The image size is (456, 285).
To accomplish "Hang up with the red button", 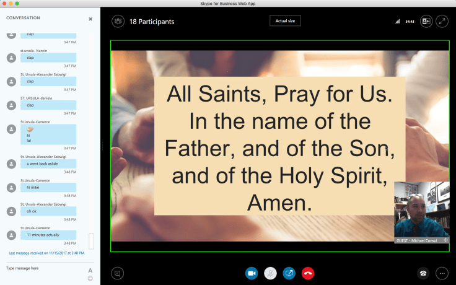I will [x=308, y=273].
